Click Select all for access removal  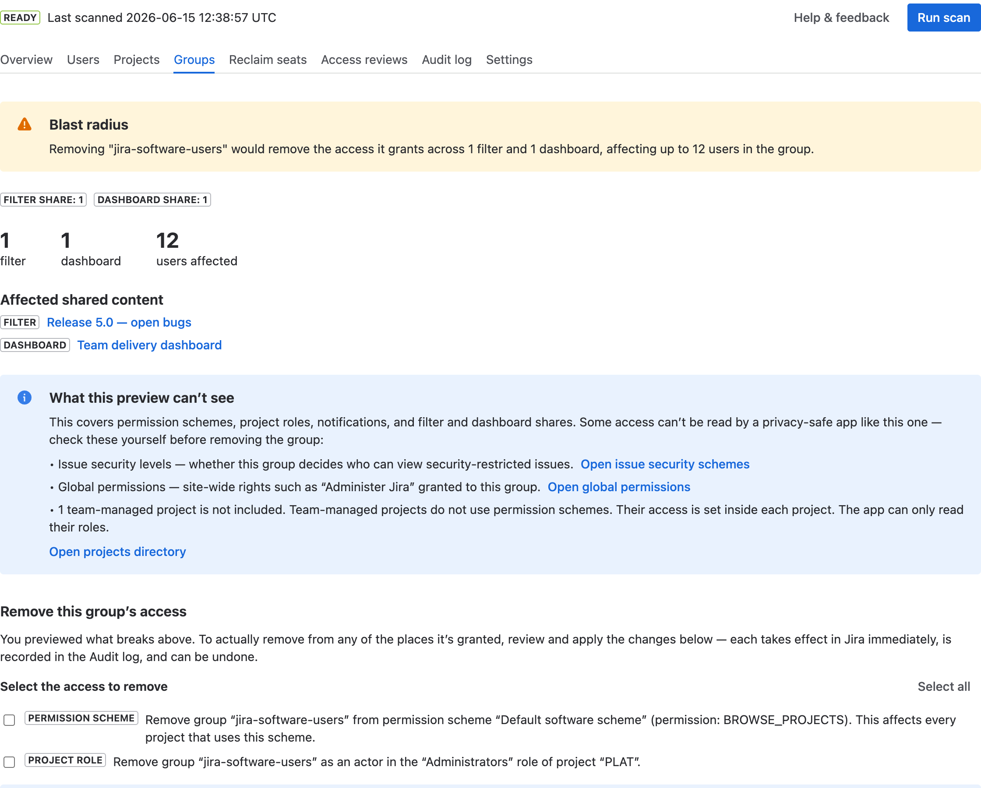tap(944, 686)
